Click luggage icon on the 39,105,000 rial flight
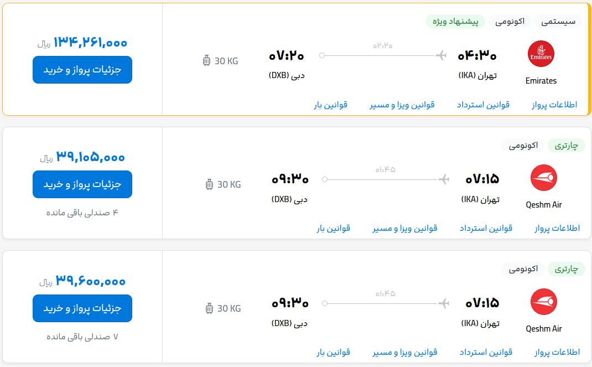 [209, 184]
